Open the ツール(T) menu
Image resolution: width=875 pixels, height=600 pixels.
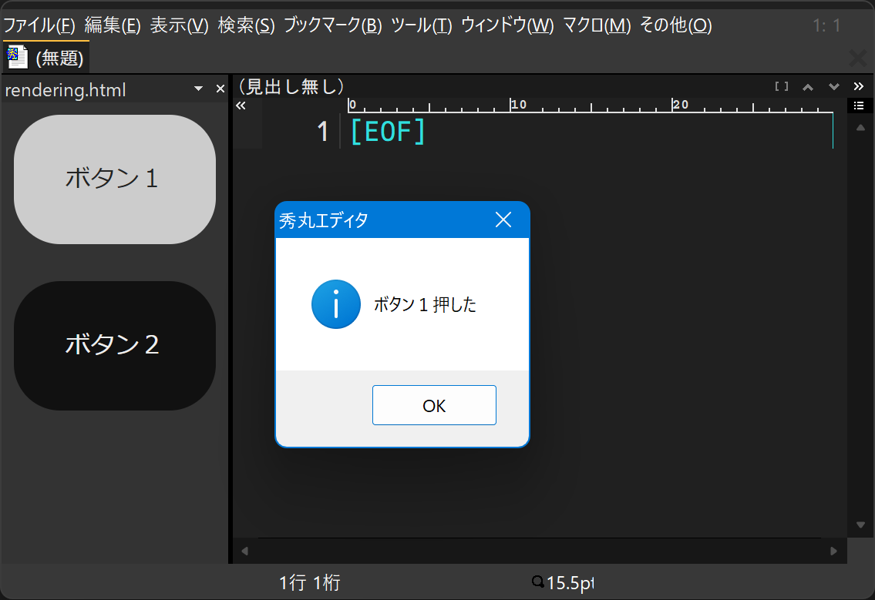coord(422,25)
